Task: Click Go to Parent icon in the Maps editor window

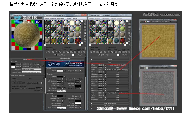Action: point(126,52)
